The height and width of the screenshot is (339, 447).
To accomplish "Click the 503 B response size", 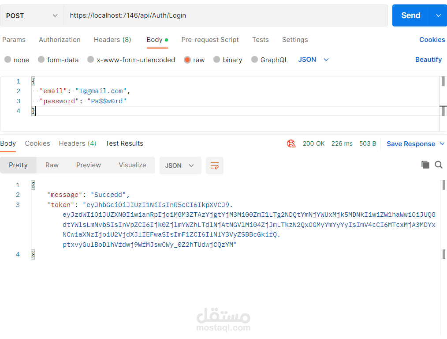I will 368,143.
